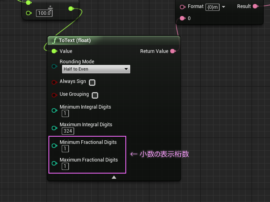Collapse the ToText node advanced options
This screenshot has height=202, width=270.
(x=114, y=177)
